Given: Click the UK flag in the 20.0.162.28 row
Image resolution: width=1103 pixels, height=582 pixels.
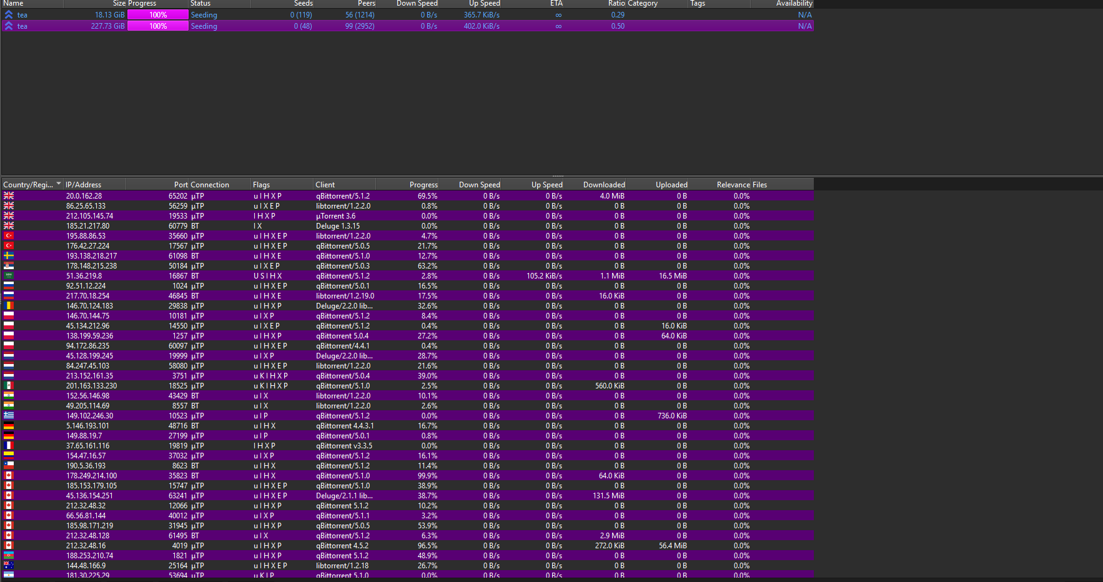Looking at the screenshot, I should click(x=9, y=195).
